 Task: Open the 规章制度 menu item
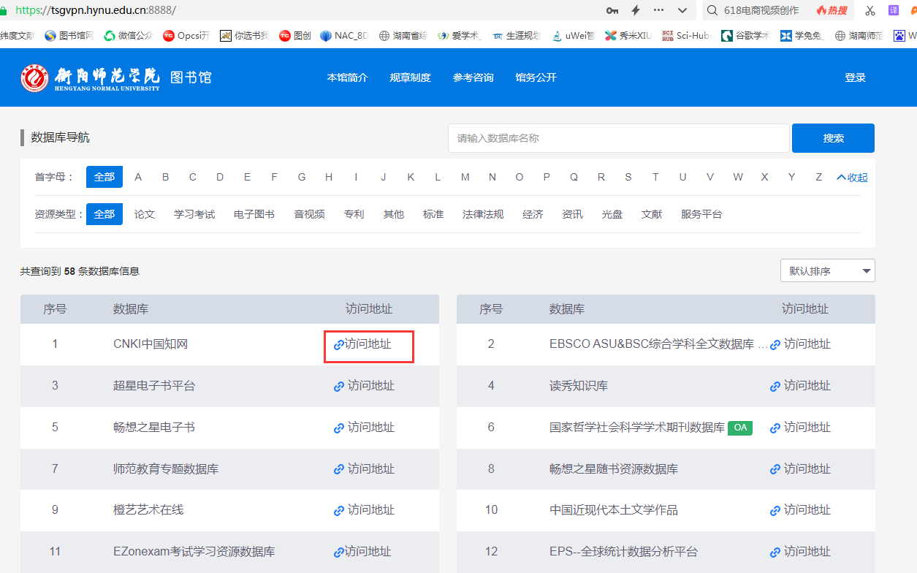(x=410, y=77)
